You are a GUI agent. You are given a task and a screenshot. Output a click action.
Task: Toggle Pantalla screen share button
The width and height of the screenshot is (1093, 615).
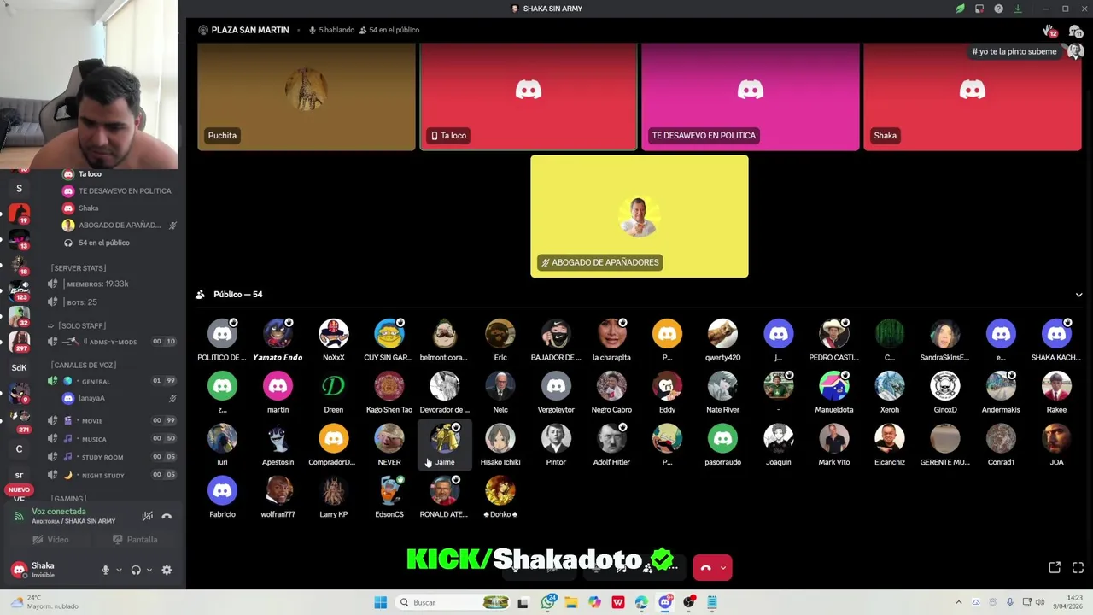pos(135,540)
